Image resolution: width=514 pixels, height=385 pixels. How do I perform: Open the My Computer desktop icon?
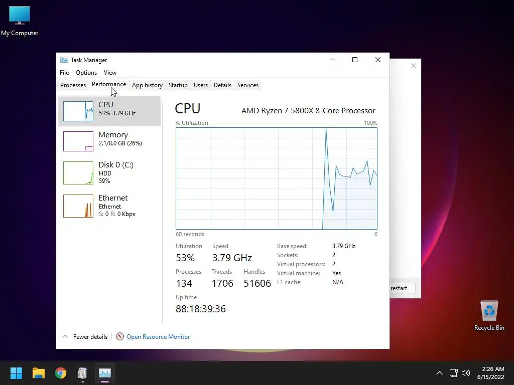pyautogui.click(x=20, y=21)
